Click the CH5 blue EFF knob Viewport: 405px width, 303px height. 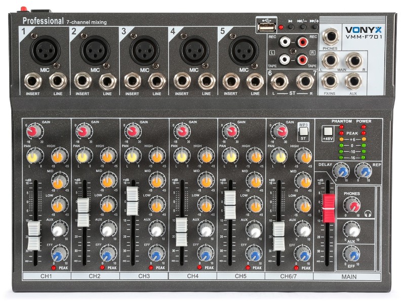pyautogui.click(x=255, y=254)
